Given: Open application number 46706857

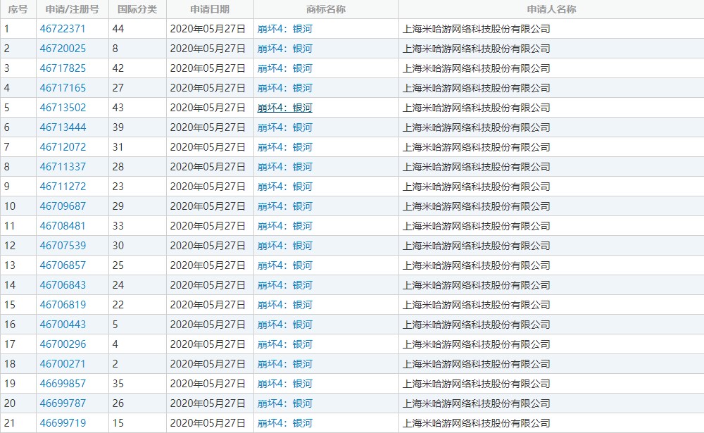Looking at the screenshot, I should click(63, 265).
